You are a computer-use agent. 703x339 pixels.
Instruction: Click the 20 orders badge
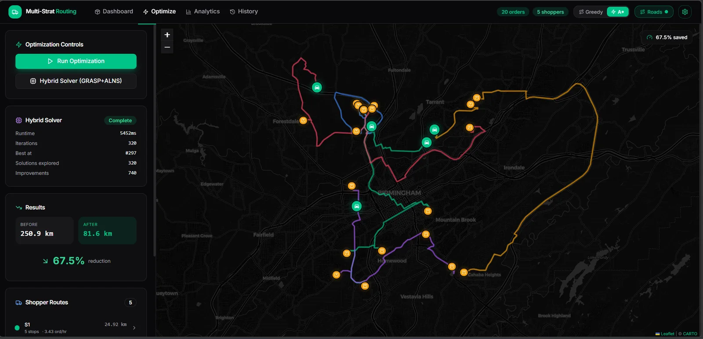tap(513, 12)
